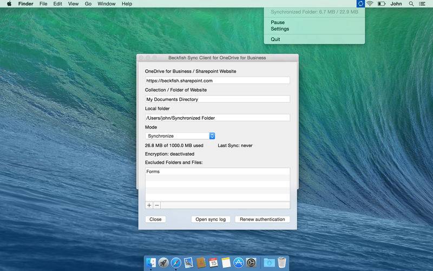
Task: Click the 'Encryption: deactivated' text
Action: [169, 154]
